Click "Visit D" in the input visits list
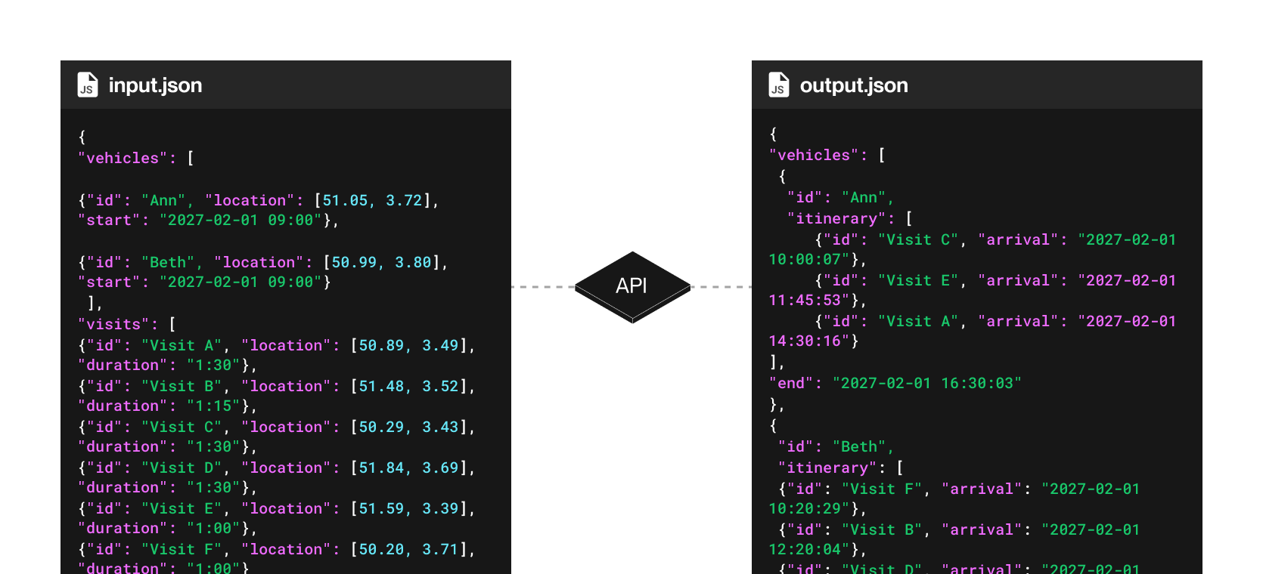Screen dimensions: 1263x574 [182, 468]
